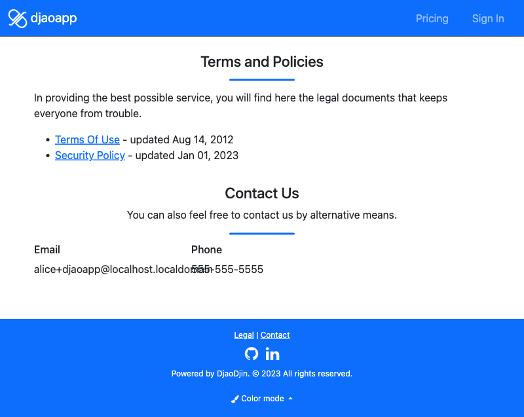Click the paintbrush icon beside Color mode
The height and width of the screenshot is (417, 524).
click(x=235, y=399)
